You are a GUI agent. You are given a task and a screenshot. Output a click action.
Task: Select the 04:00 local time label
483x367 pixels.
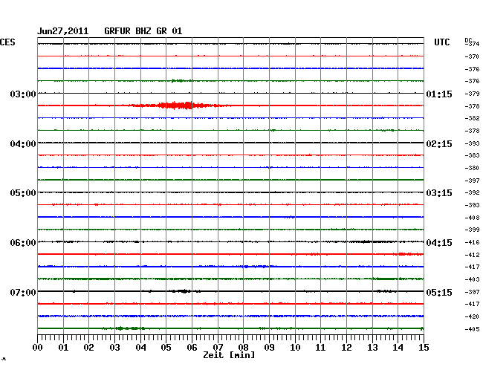(x=23, y=144)
